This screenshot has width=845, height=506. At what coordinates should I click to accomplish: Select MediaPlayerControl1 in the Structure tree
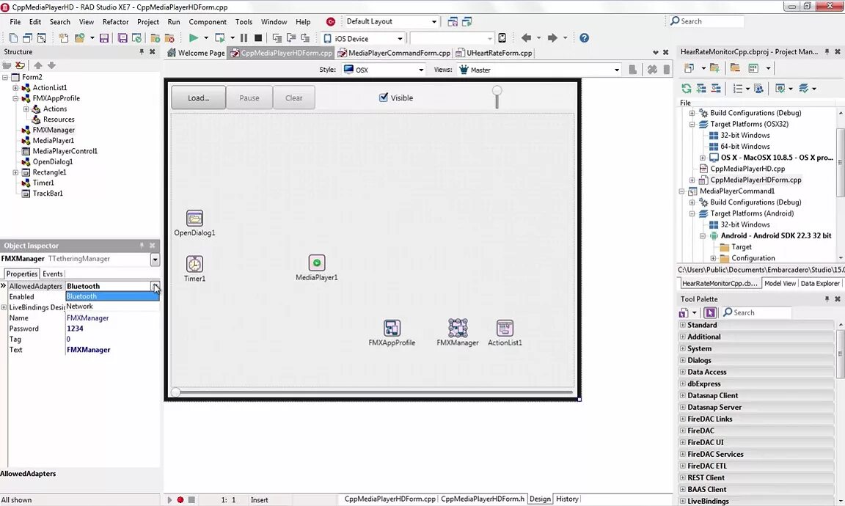65,151
